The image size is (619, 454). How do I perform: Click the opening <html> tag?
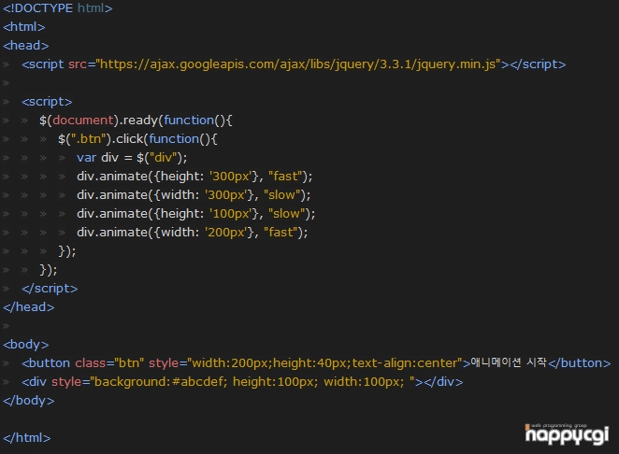(x=24, y=27)
